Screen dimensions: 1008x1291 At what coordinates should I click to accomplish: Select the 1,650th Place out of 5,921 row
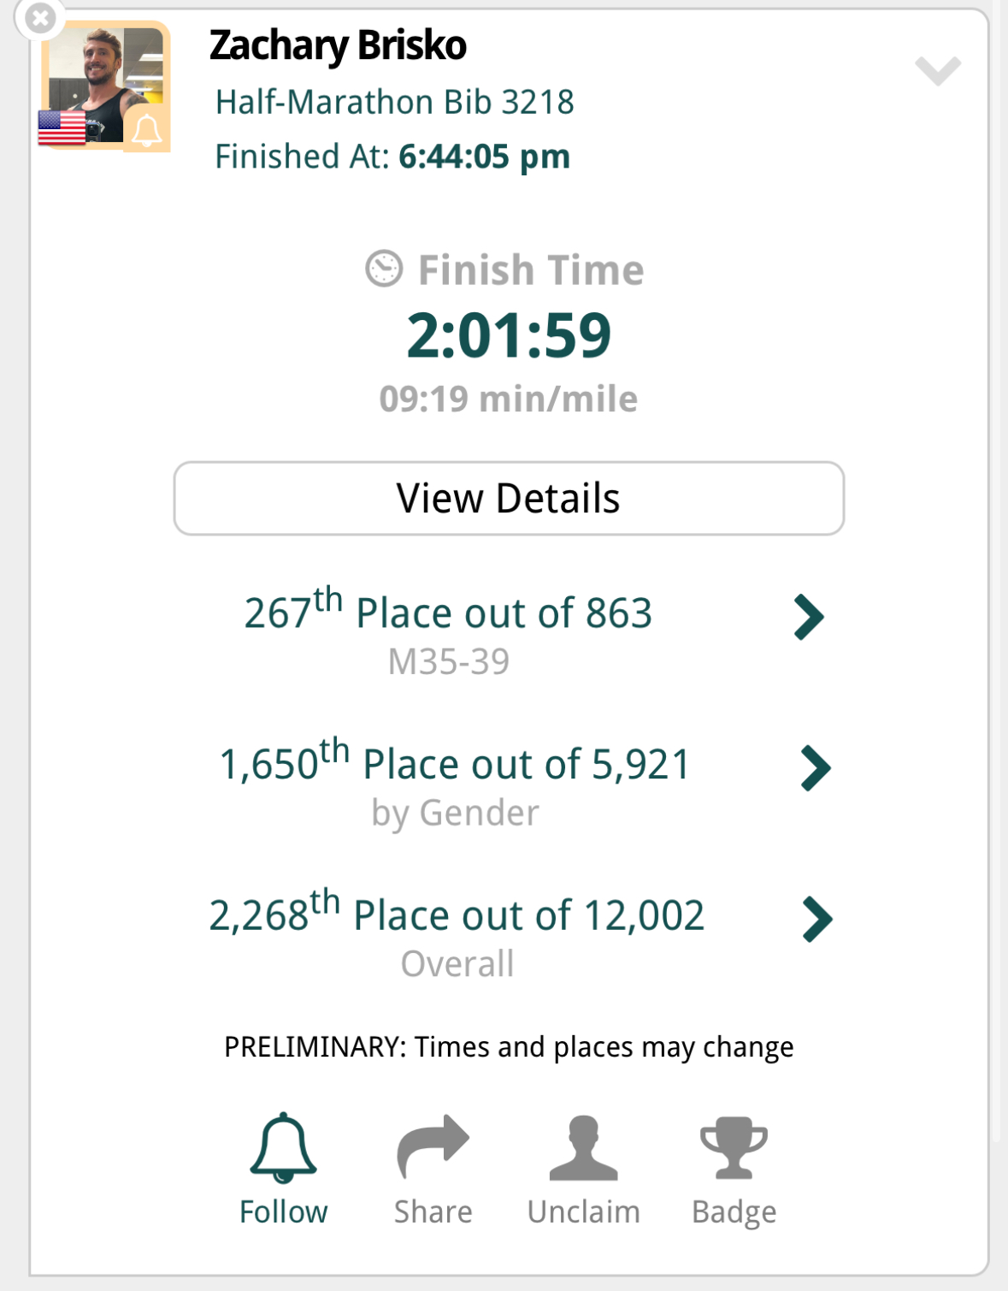tap(509, 783)
